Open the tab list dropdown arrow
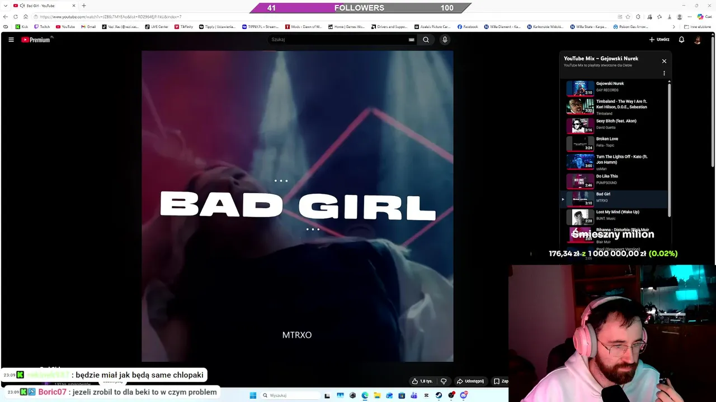Screen dimensions: 716x402 [6, 6]
